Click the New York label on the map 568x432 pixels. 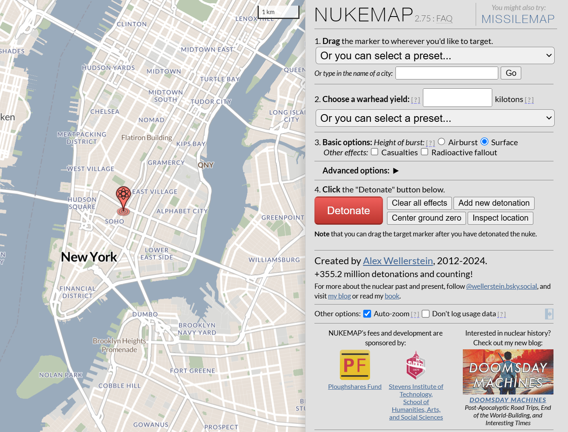click(x=89, y=257)
